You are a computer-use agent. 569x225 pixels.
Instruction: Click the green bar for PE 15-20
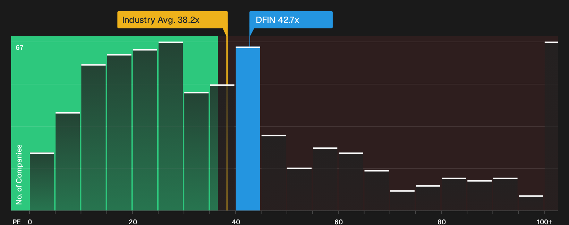tap(119, 132)
